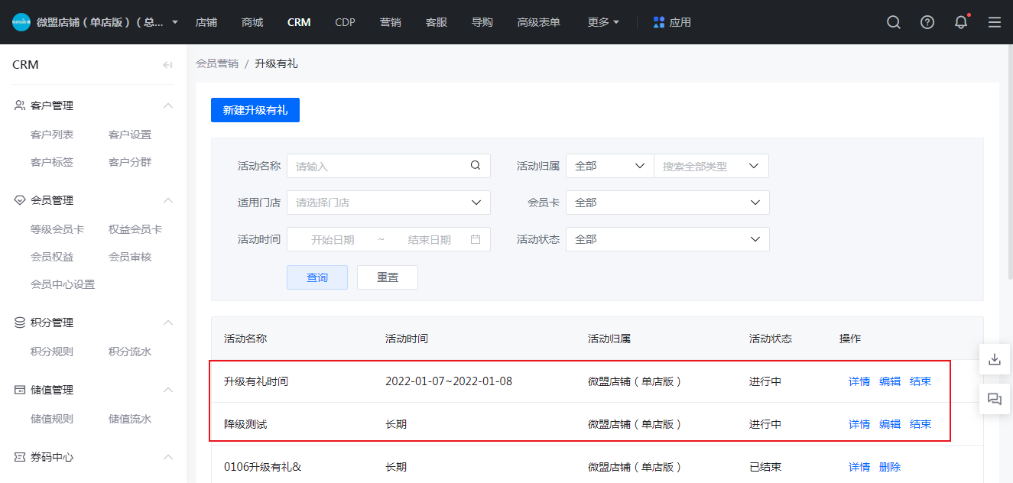Open the help question-mark icon
The height and width of the screenshot is (483, 1013).
point(927,22)
